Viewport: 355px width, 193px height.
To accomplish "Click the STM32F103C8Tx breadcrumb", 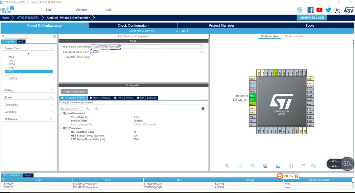I will click(x=28, y=18).
